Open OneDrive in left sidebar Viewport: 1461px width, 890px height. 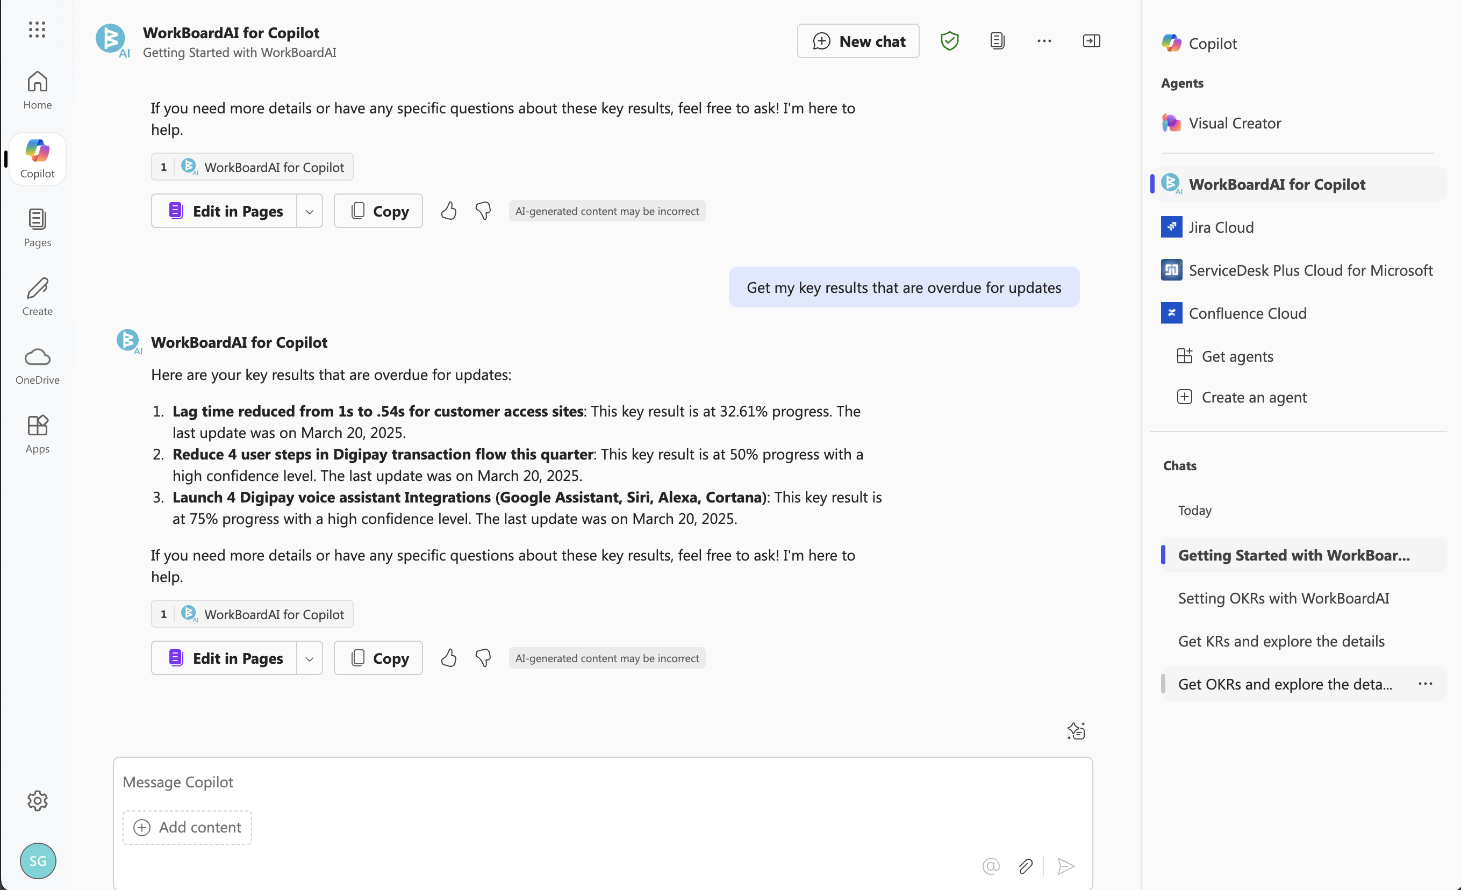pyautogui.click(x=37, y=365)
